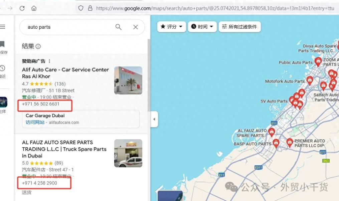Clear the auto parts search
The width and height of the screenshot is (339, 201).
(x=135, y=27)
